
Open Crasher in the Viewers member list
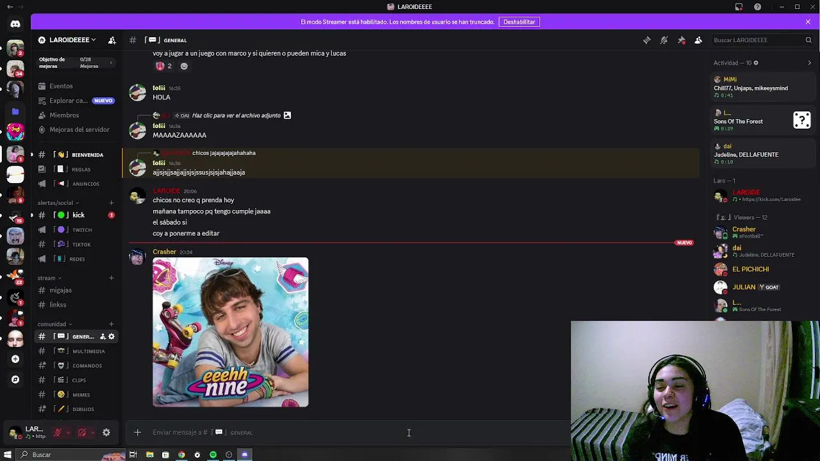click(x=762, y=232)
